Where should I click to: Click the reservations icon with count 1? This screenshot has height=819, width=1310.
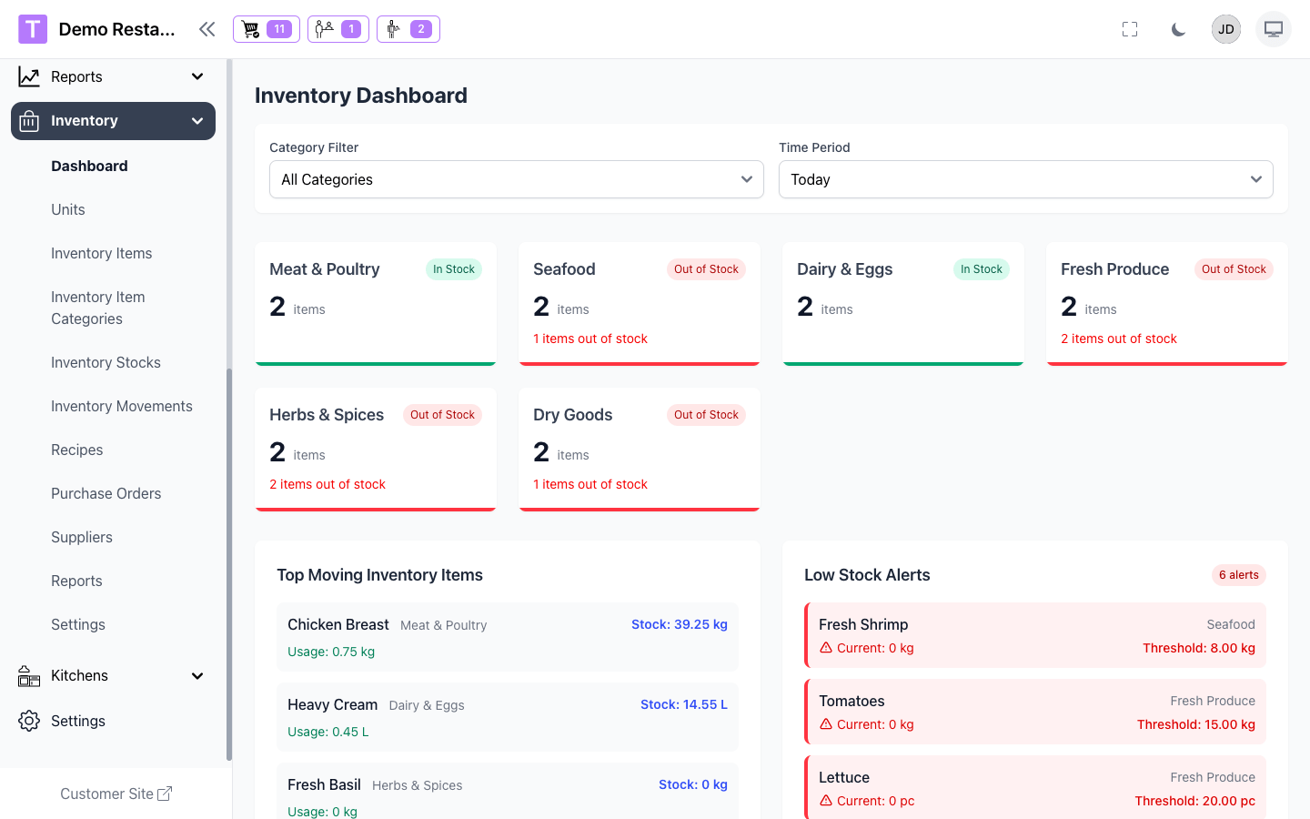coord(338,29)
